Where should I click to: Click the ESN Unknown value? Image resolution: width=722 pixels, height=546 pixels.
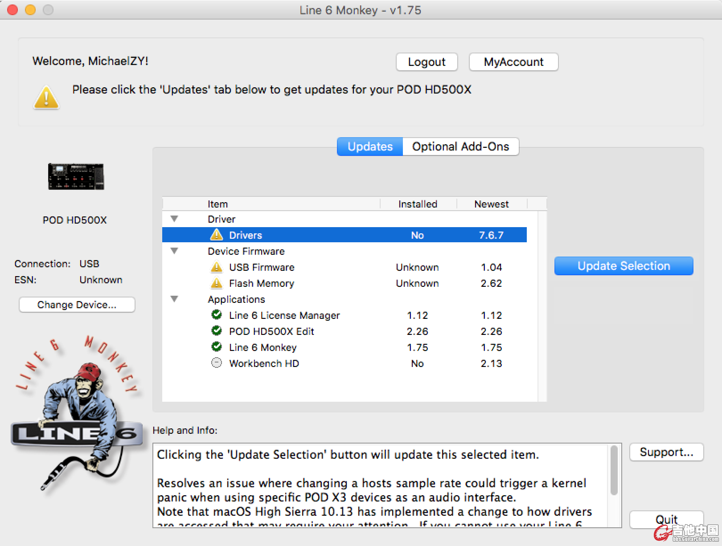click(101, 280)
